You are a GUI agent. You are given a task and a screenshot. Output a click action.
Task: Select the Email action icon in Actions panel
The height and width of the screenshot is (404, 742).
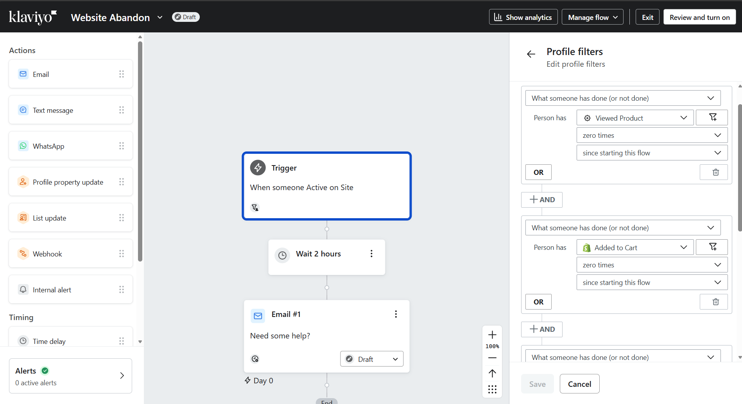click(23, 74)
